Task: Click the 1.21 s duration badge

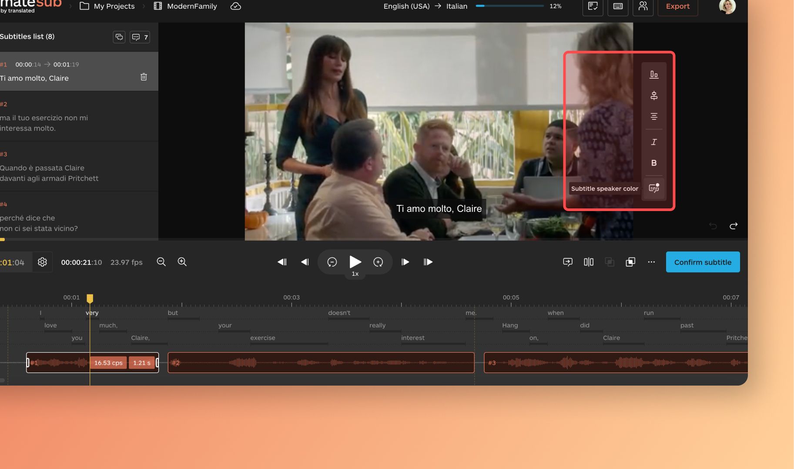Action: pos(142,363)
